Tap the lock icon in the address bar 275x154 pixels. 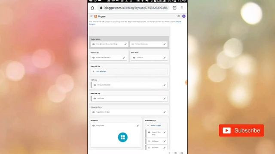[x=101, y=8]
